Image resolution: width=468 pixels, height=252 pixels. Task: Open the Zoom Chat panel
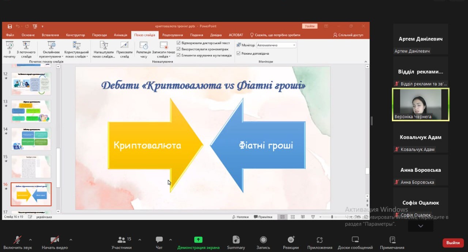tap(159, 240)
